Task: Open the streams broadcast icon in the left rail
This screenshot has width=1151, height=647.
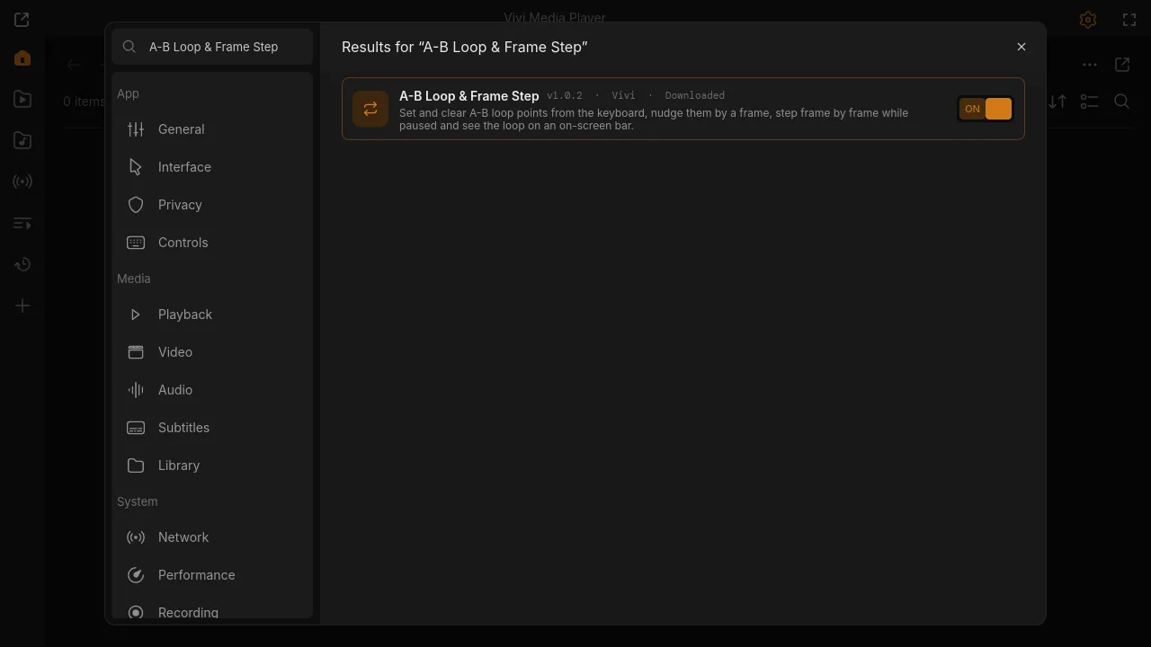Action: 22,182
